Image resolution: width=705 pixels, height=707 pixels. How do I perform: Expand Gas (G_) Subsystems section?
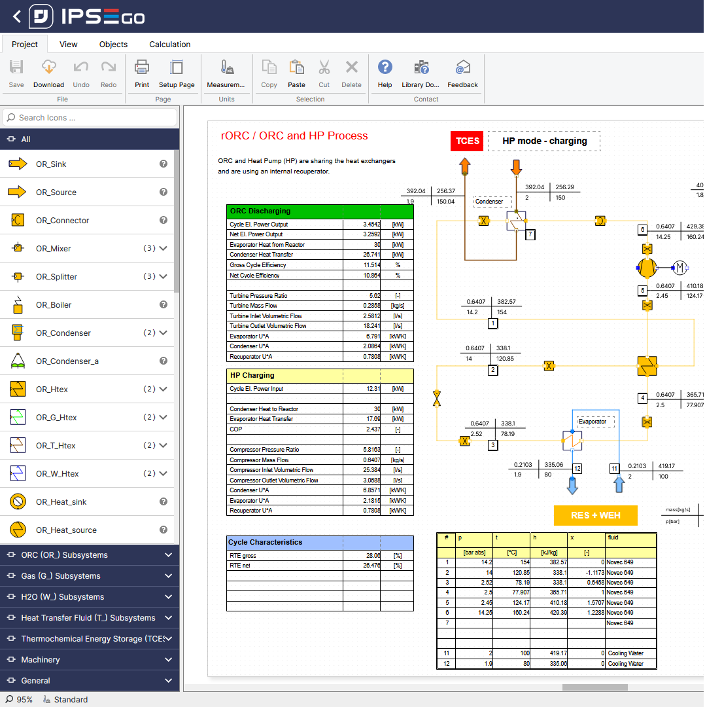168,576
